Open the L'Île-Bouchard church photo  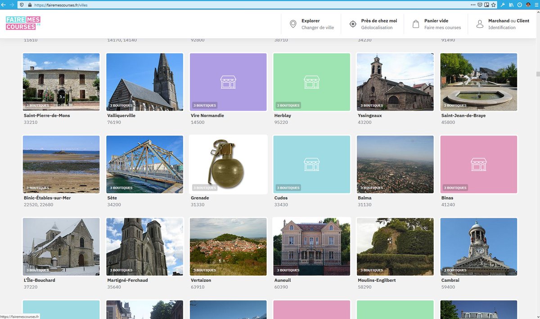(61, 247)
